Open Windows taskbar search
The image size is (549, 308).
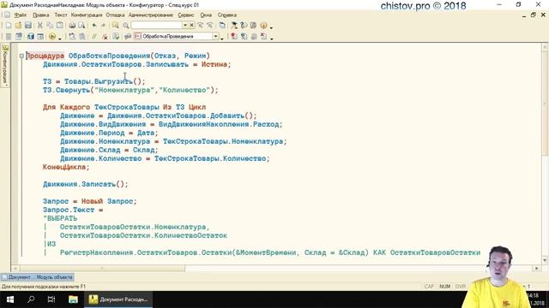click(x=31, y=299)
